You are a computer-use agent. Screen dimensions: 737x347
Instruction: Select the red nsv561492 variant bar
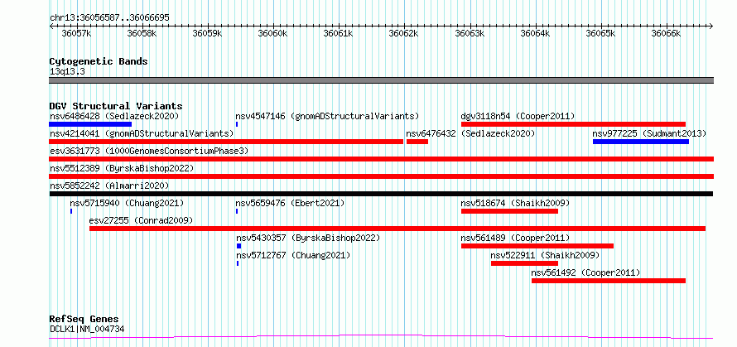click(609, 281)
